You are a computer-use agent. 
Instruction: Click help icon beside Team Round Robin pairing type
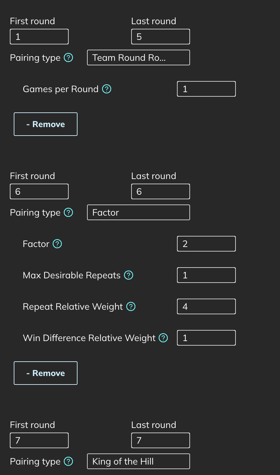pyautogui.click(x=68, y=58)
